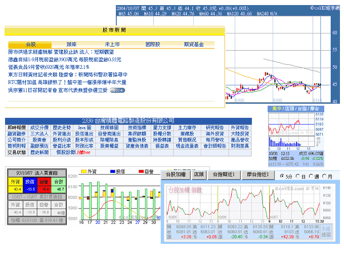Open the 未上市 news tab
The height and width of the screenshot is (253, 344).
pyautogui.click(x=112, y=45)
